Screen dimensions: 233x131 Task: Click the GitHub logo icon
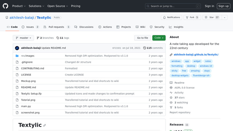6,6
